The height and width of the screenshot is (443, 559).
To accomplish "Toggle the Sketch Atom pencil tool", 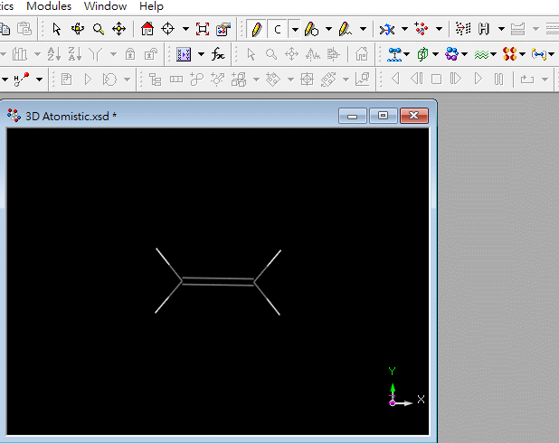I will tap(257, 29).
